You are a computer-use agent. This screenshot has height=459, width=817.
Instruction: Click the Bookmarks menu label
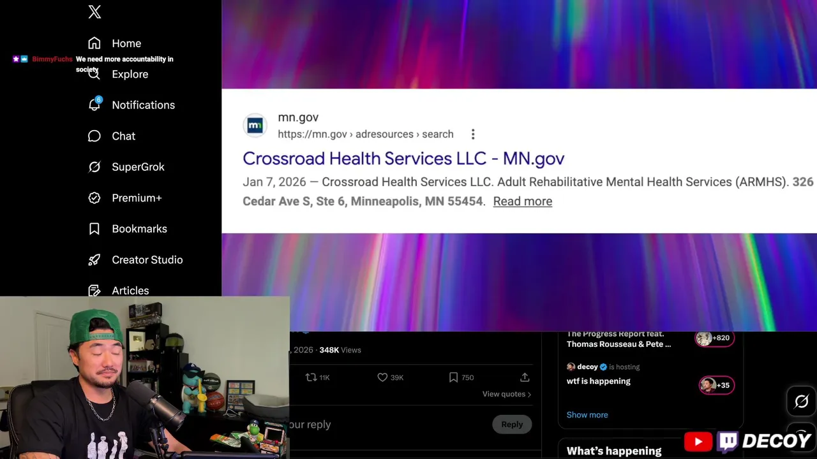pos(140,229)
